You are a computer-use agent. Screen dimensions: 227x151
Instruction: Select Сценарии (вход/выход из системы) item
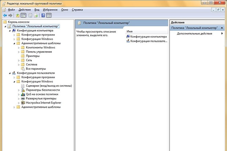point(48,85)
